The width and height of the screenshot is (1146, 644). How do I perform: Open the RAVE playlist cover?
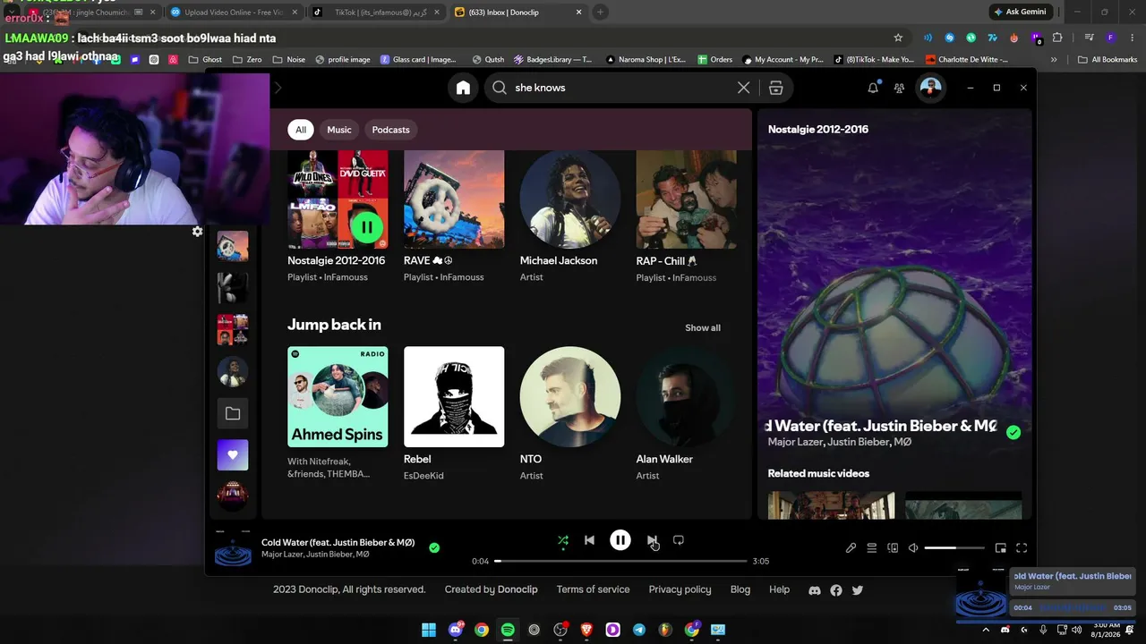[x=454, y=199]
